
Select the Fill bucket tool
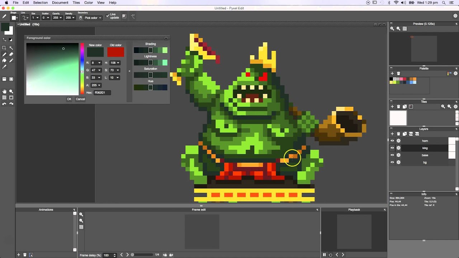(x=4, y=61)
